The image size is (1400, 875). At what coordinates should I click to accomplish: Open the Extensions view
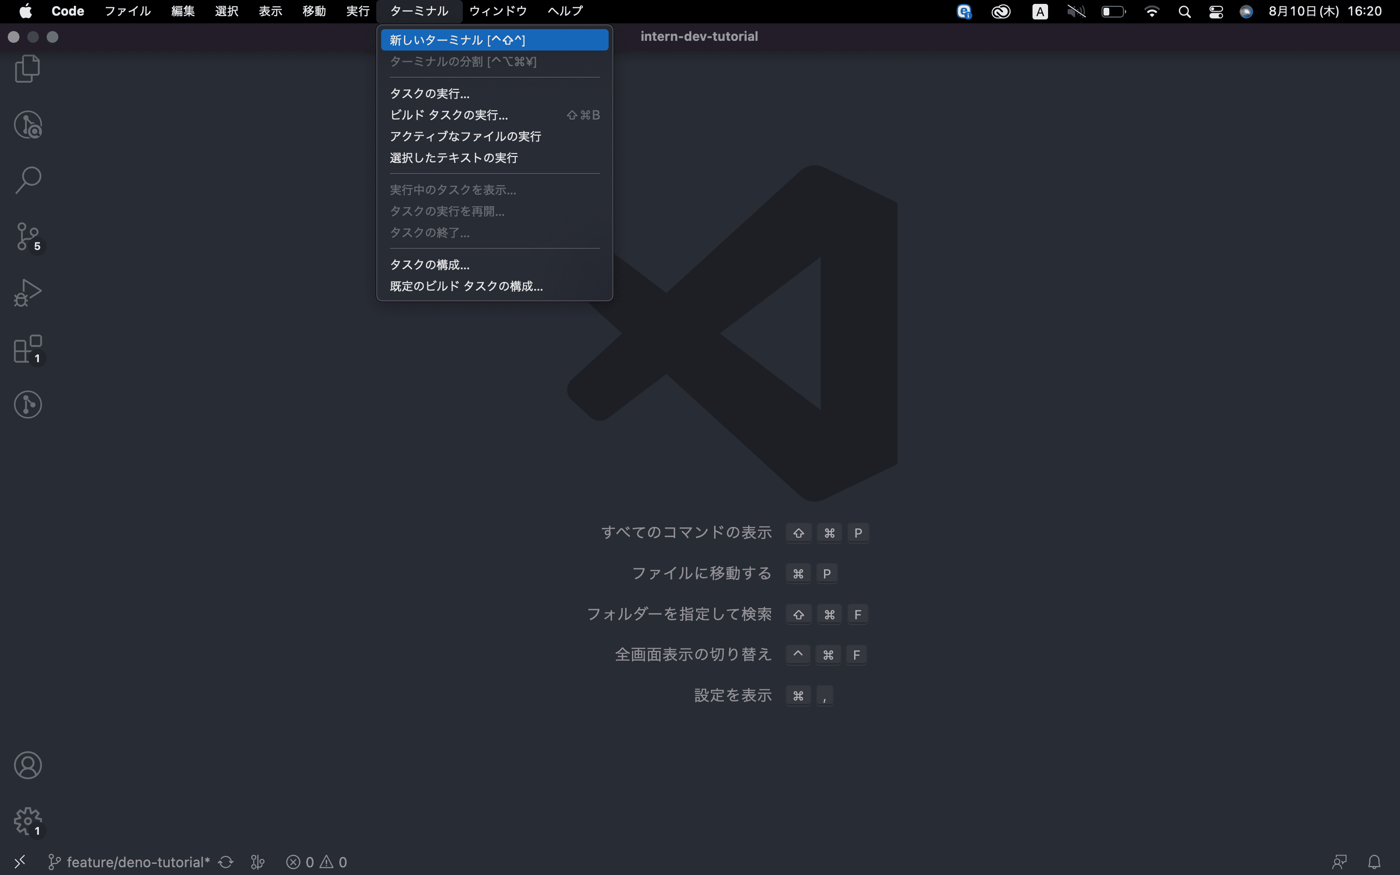point(28,349)
